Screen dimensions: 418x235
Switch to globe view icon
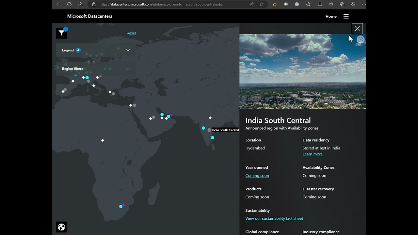pos(61,227)
